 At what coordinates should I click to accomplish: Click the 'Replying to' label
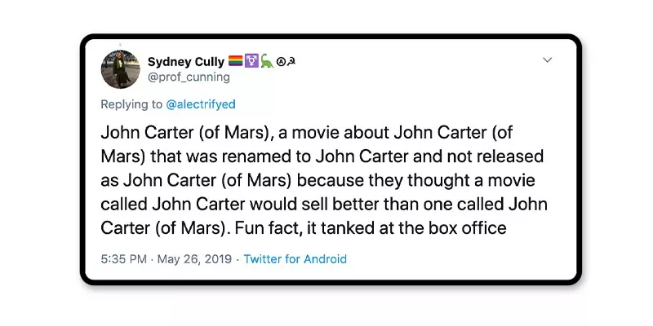(x=131, y=104)
